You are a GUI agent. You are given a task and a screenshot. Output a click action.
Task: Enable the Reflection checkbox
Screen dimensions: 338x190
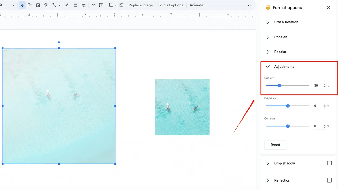pyautogui.click(x=329, y=180)
